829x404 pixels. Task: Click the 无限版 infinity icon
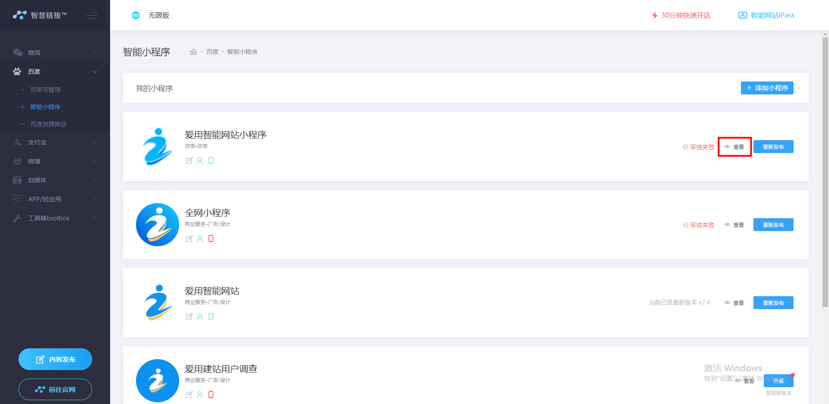click(x=136, y=16)
